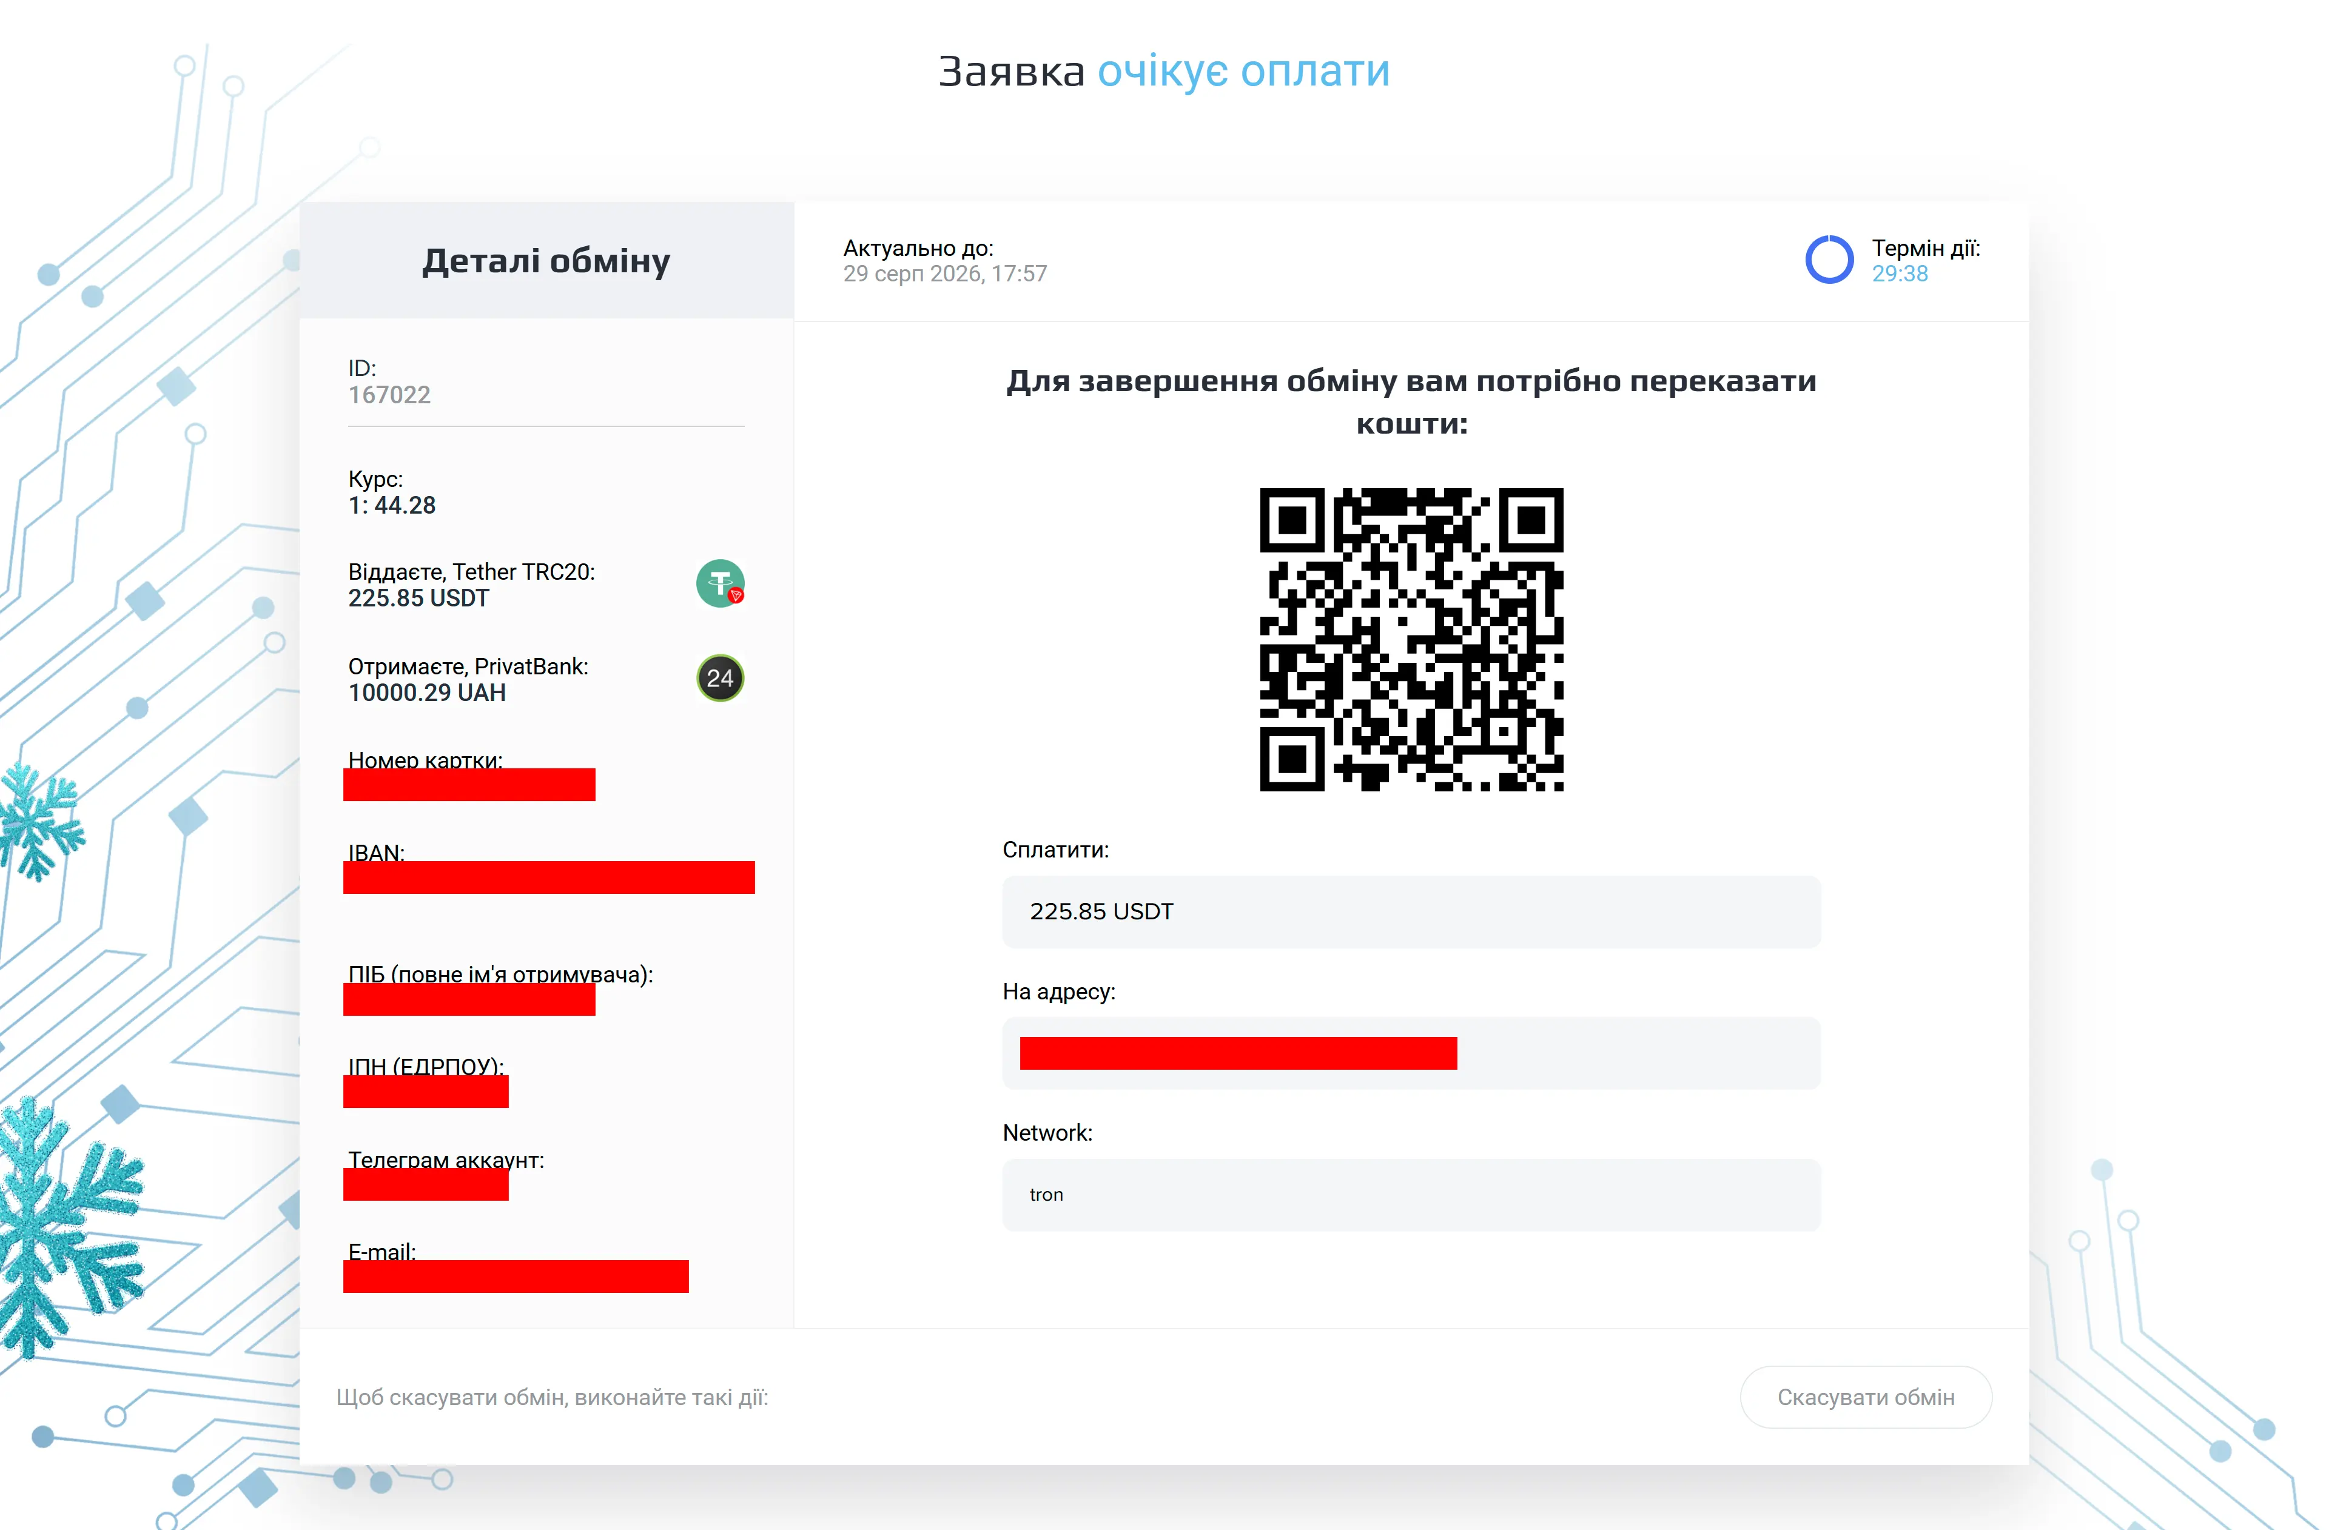Click the payment QR code
2329x1530 pixels.
(1411, 640)
